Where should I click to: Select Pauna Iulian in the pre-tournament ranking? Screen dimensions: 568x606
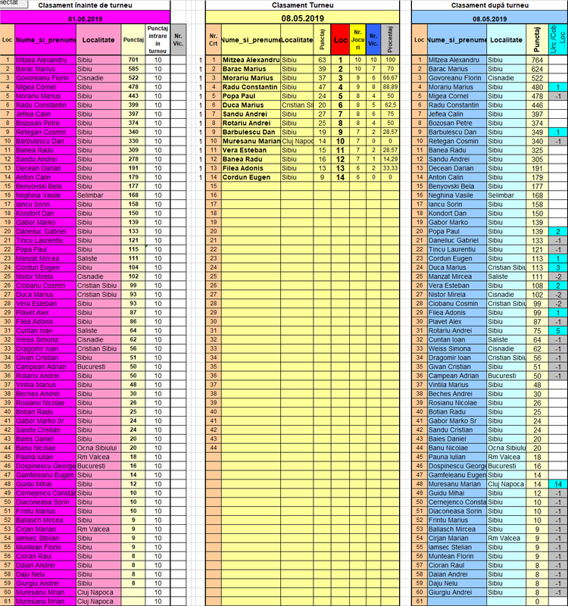tap(45, 457)
